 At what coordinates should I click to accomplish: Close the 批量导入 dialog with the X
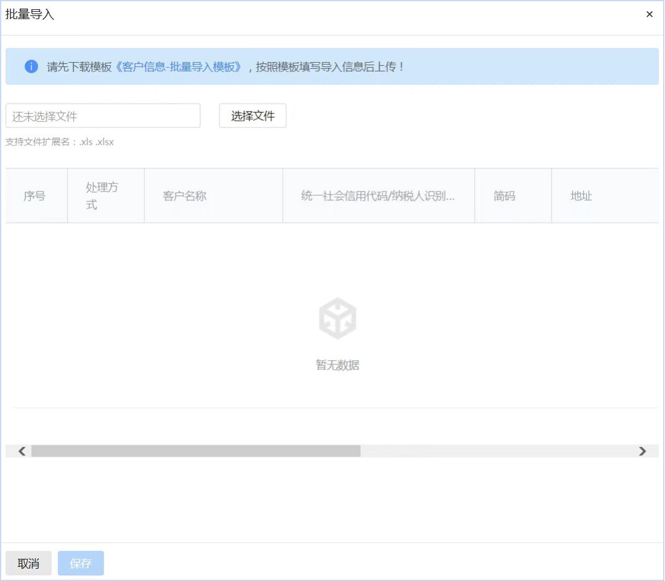tap(649, 14)
